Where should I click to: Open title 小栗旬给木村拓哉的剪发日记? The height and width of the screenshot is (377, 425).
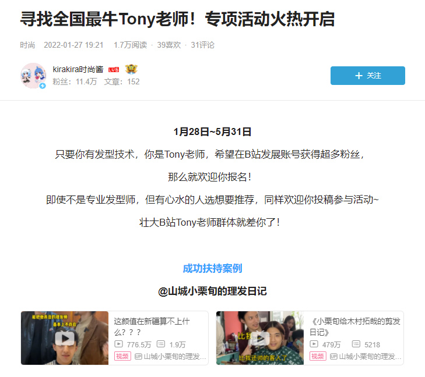[355, 326]
